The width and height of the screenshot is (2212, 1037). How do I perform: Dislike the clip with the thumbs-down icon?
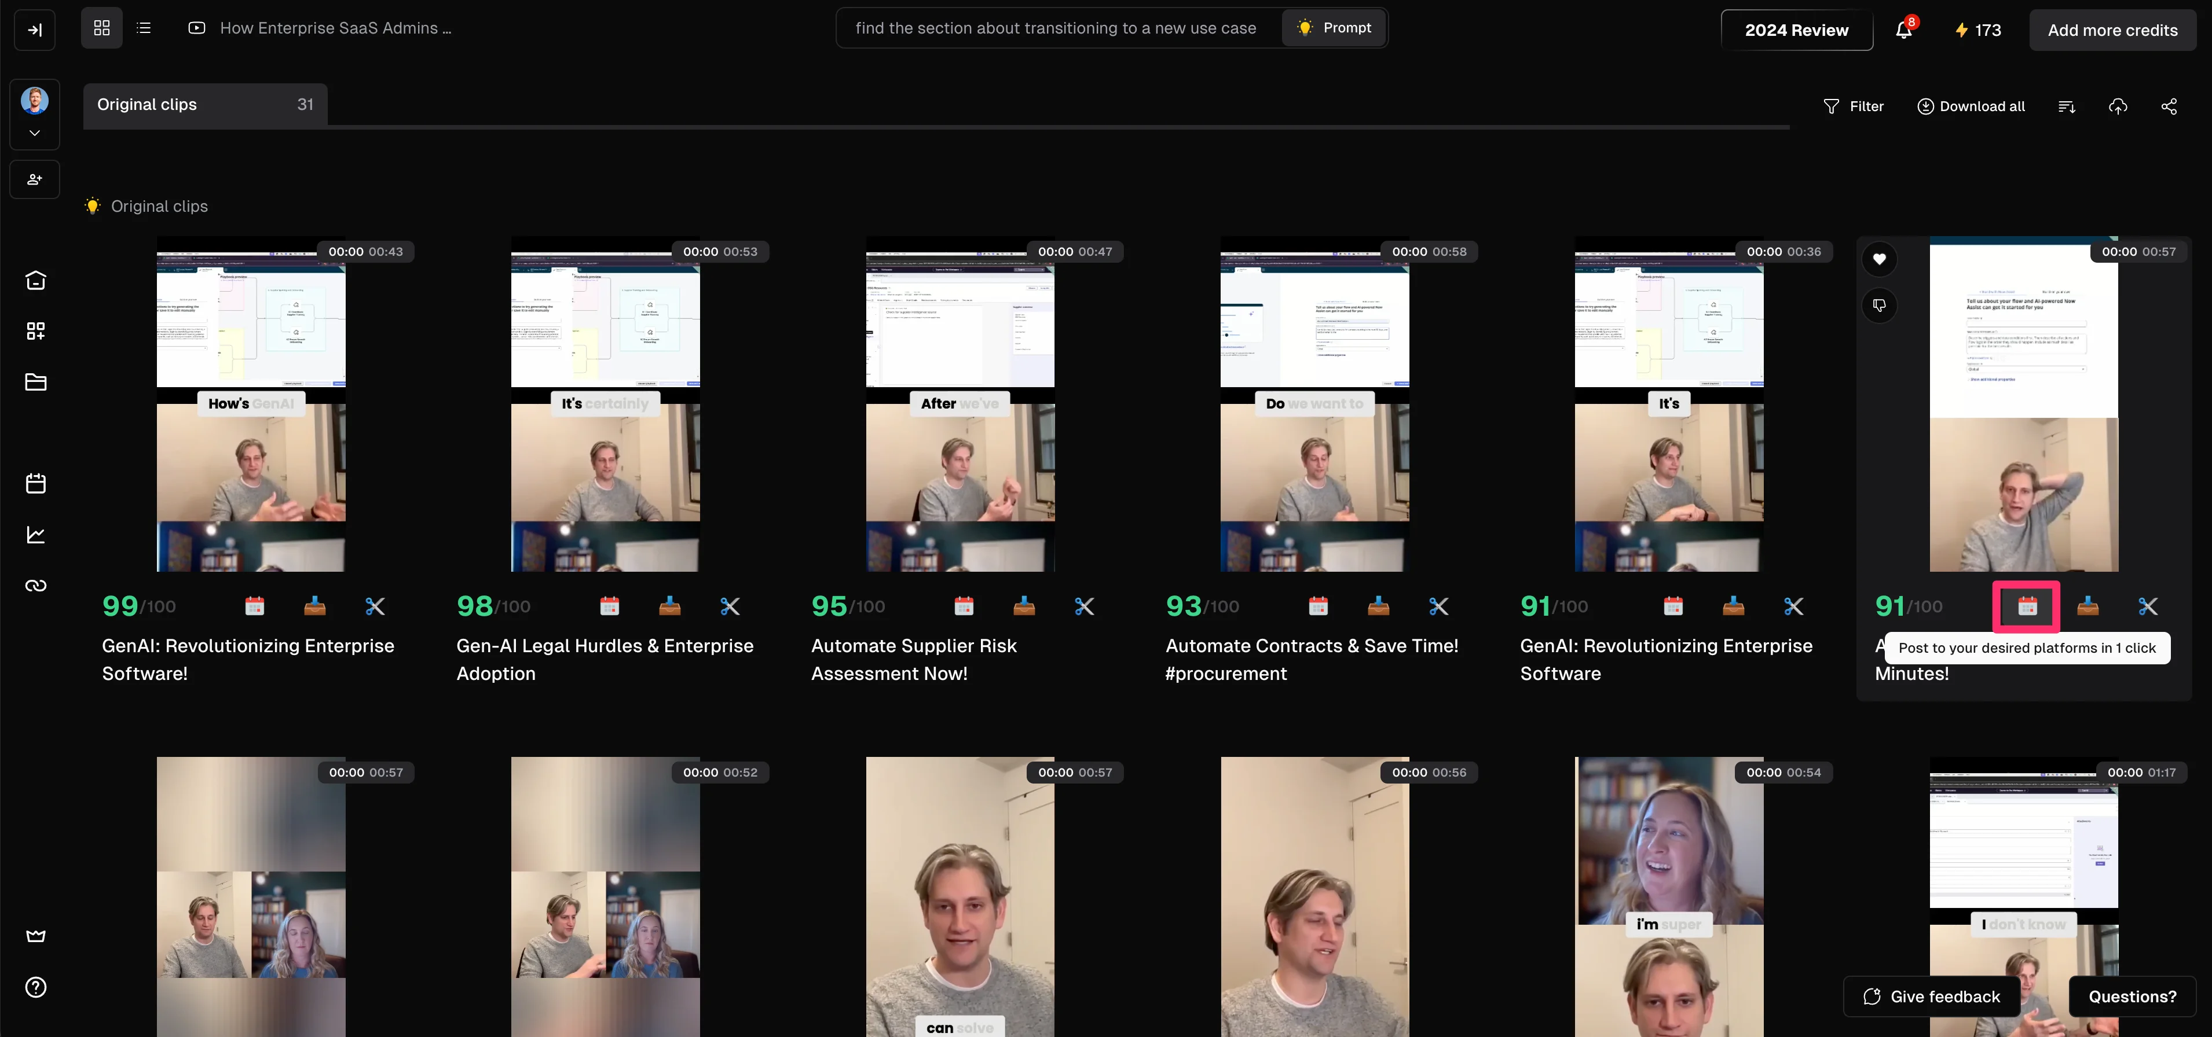pyautogui.click(x=1879, y=306)
